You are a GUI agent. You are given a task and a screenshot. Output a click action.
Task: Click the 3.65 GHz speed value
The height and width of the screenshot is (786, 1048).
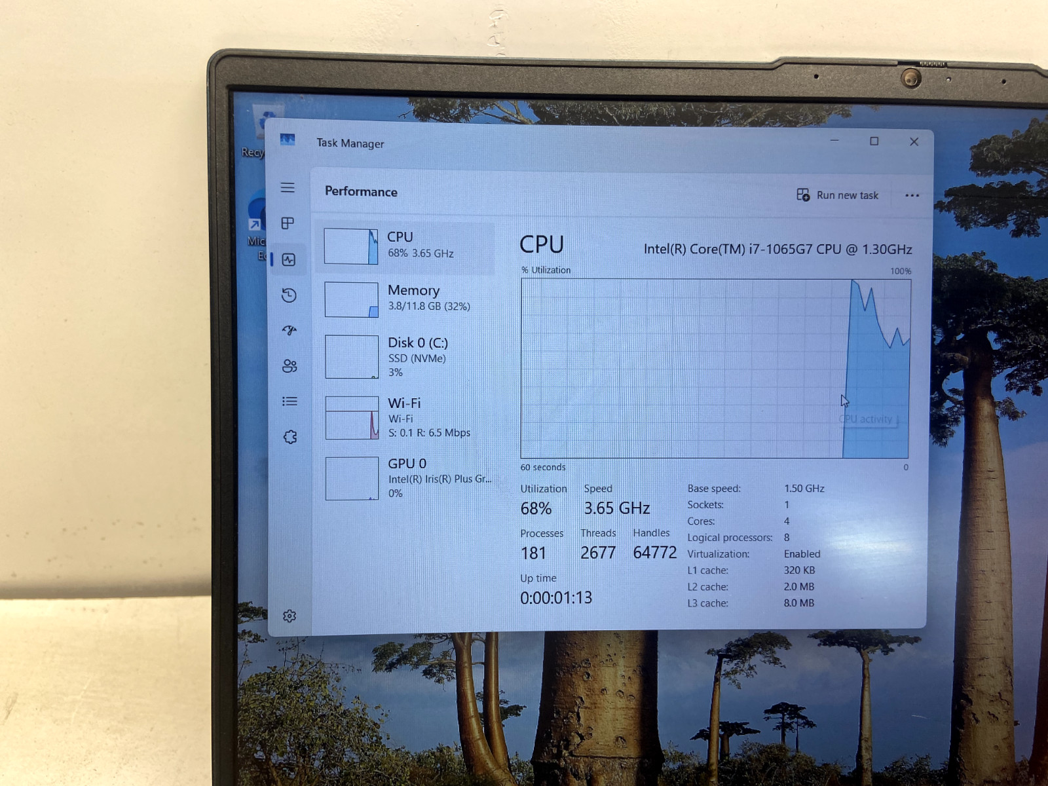click(x=616, y=508)
